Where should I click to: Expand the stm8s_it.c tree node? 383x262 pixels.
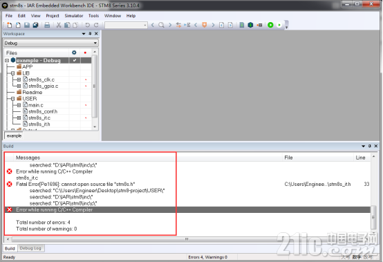pyautogui.click(x=19, y=118)
